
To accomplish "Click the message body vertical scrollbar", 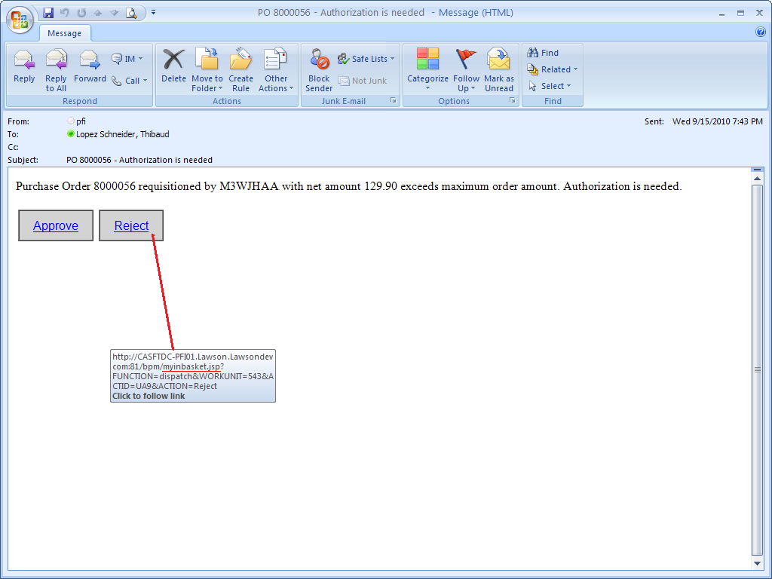I will 757,369.
